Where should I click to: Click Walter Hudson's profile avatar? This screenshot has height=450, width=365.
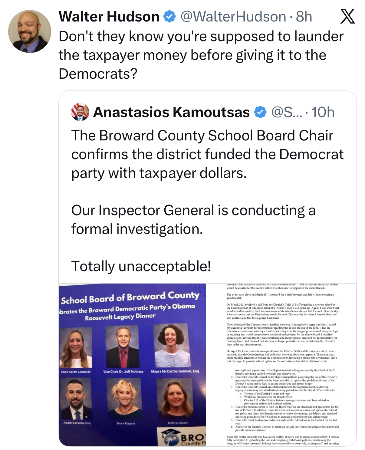(x=30, y=31)
